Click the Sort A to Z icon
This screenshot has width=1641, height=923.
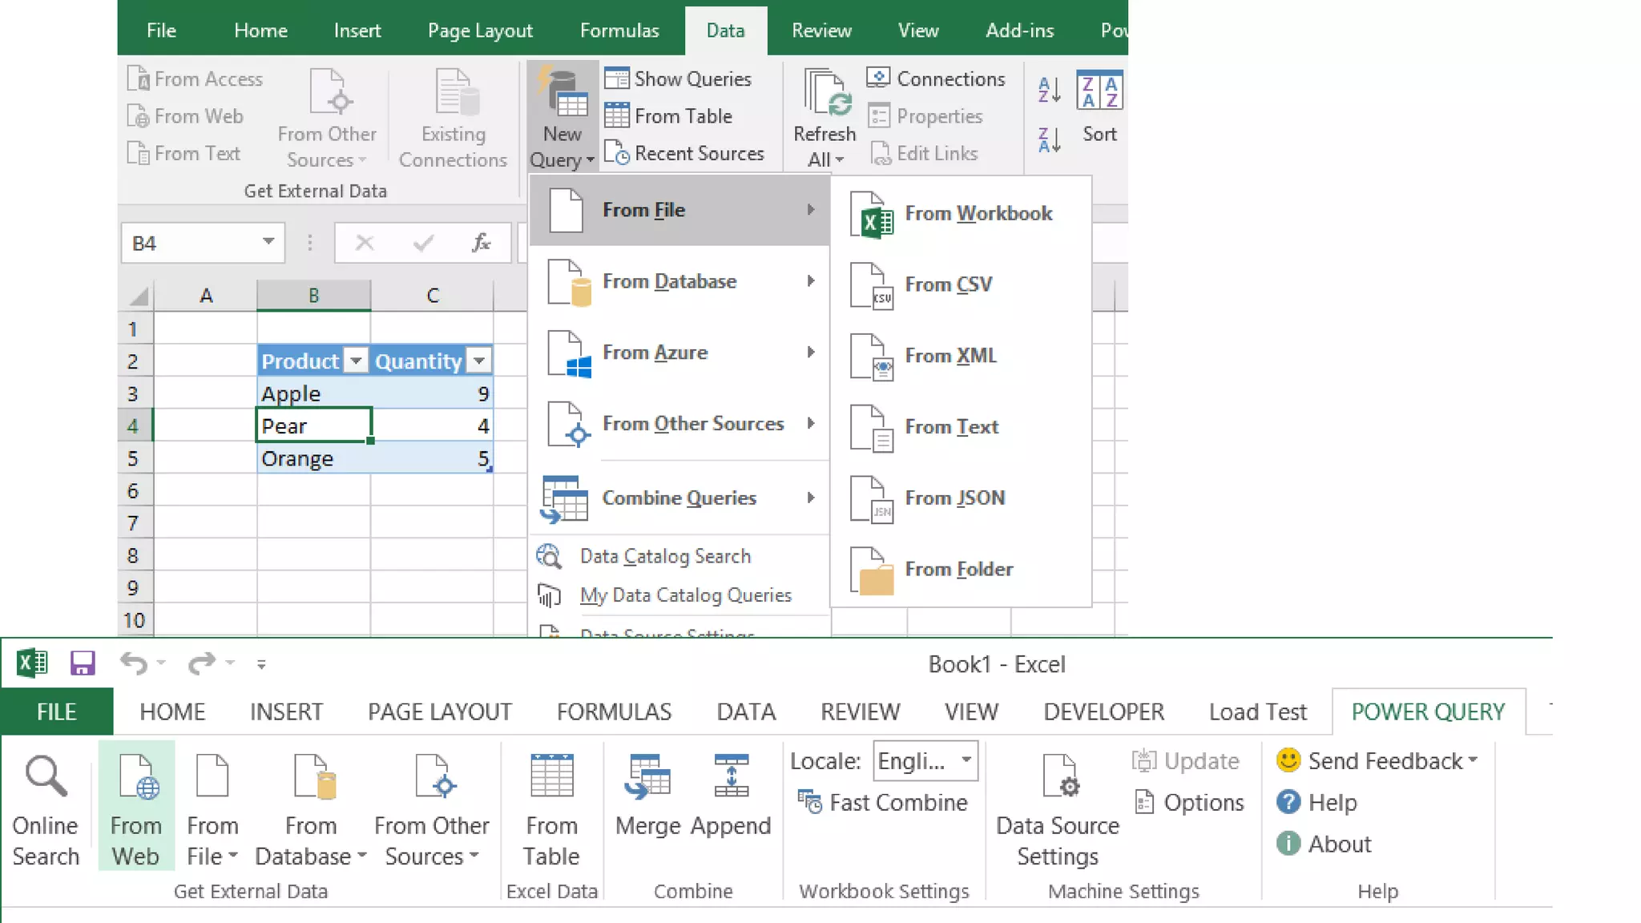click(x=1049, y=90)
